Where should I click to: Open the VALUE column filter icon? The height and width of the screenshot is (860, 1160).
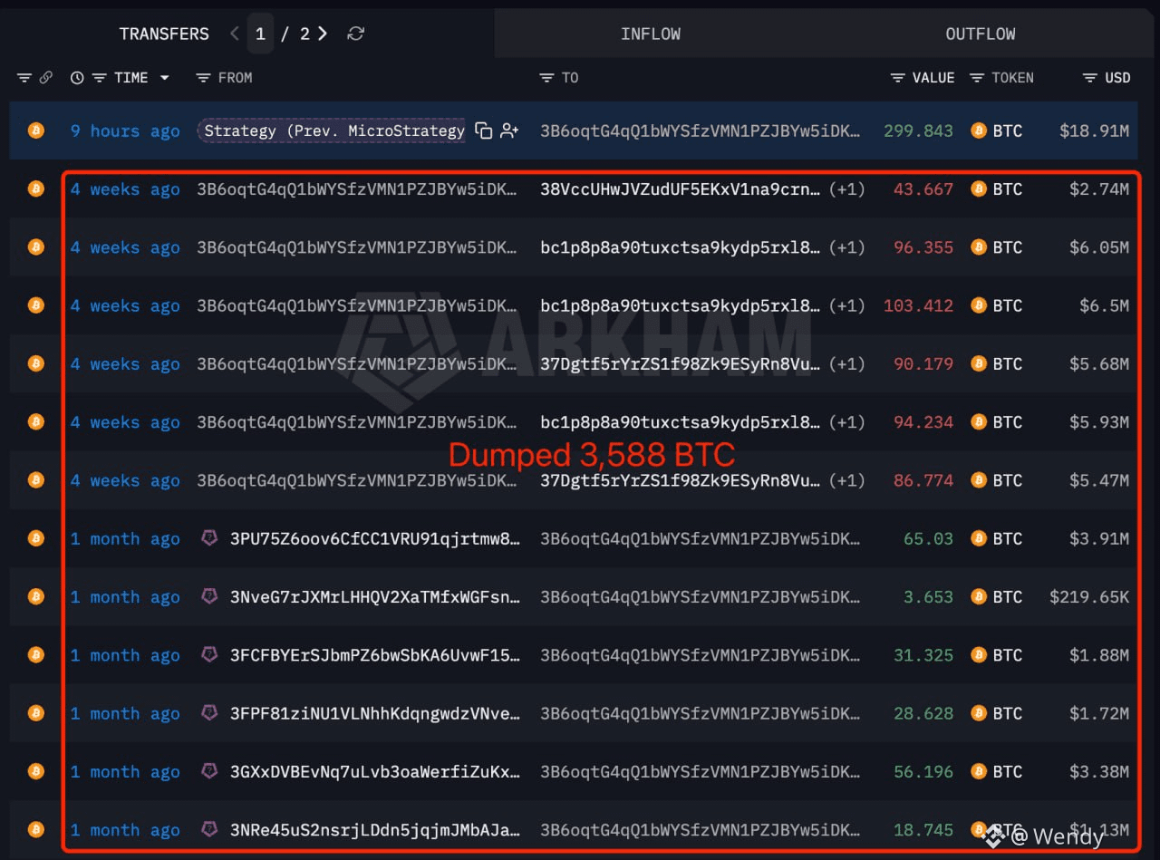[x=897, y=78]
